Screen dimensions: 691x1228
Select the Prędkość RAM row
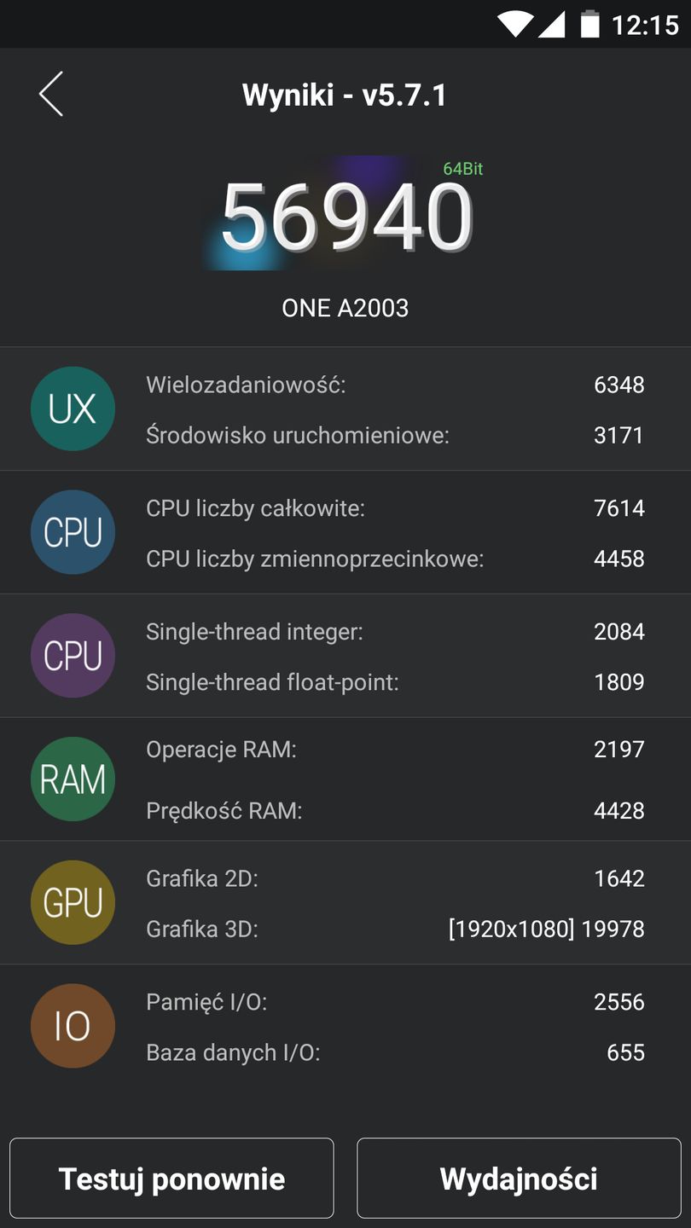(395, 810)
